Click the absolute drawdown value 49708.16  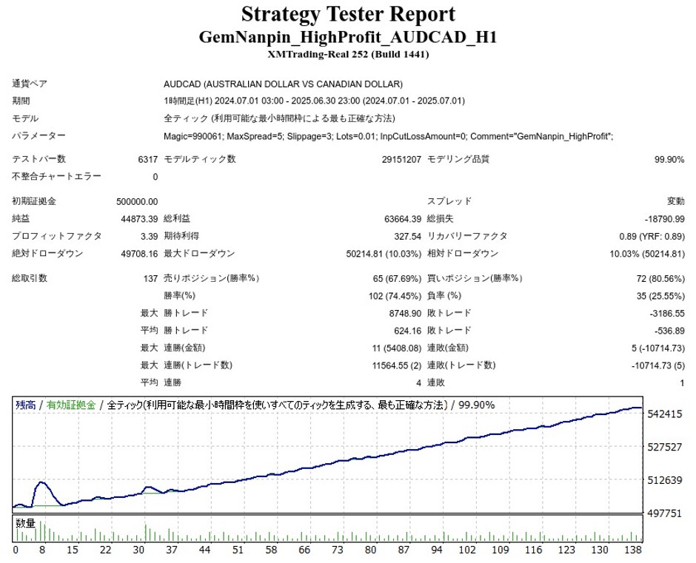point(139,254)
